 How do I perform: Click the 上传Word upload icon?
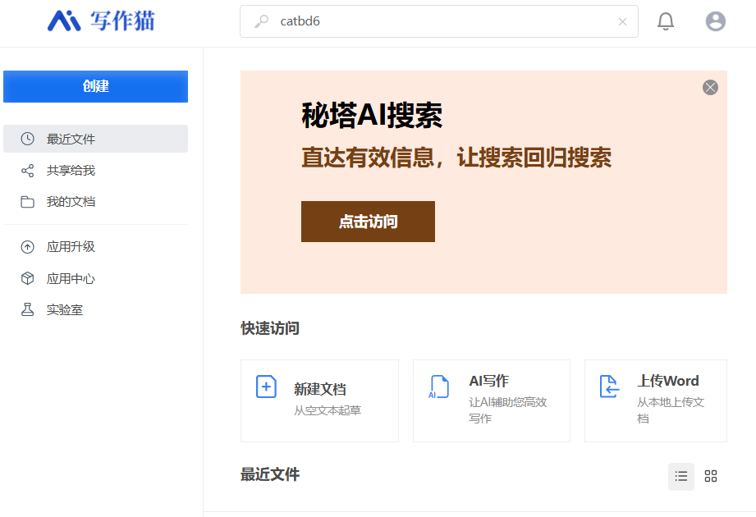tap(609, 387)
